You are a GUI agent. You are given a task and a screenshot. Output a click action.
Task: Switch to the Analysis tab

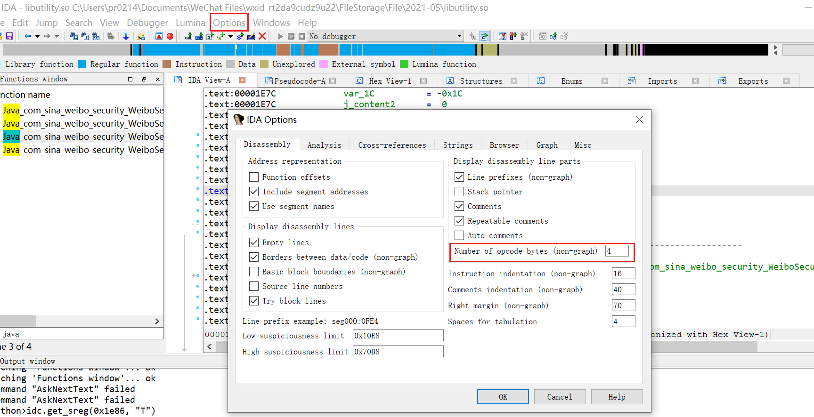pos(324,145)
